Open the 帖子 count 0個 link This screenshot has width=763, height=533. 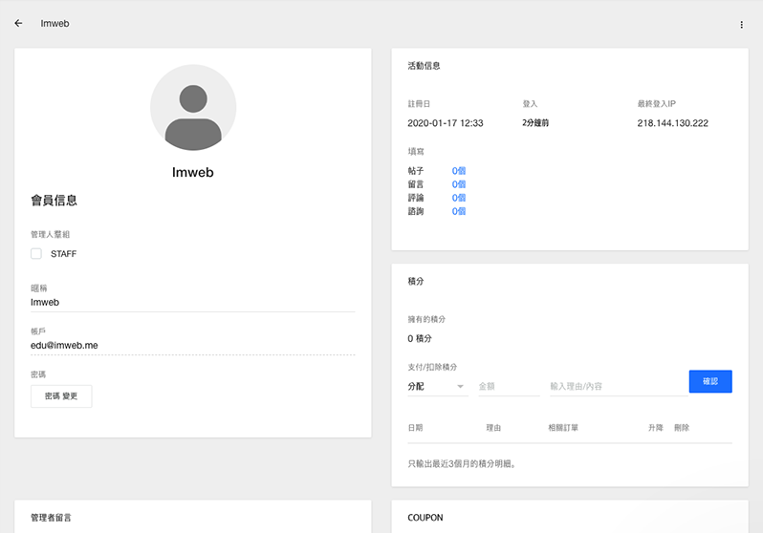[x=459, y=171]
